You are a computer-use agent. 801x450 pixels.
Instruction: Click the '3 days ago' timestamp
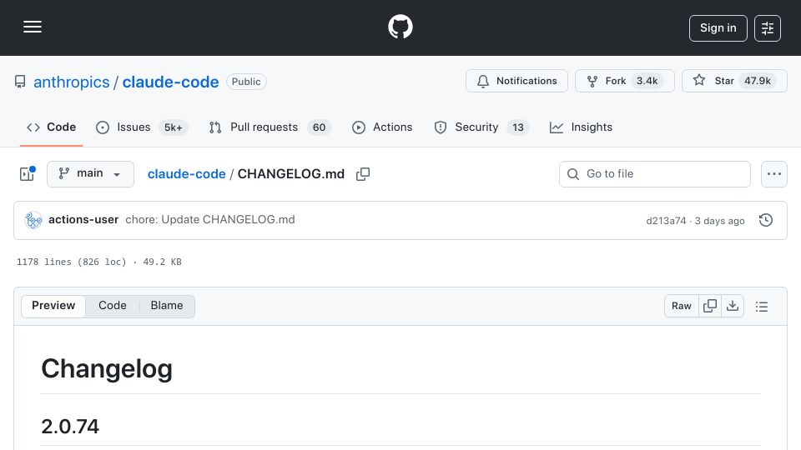(719, 221)
